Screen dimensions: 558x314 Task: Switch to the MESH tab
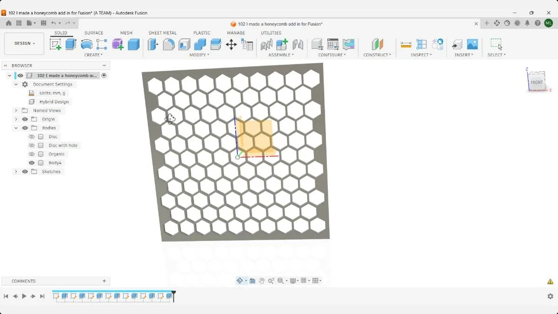click(126, 33)
